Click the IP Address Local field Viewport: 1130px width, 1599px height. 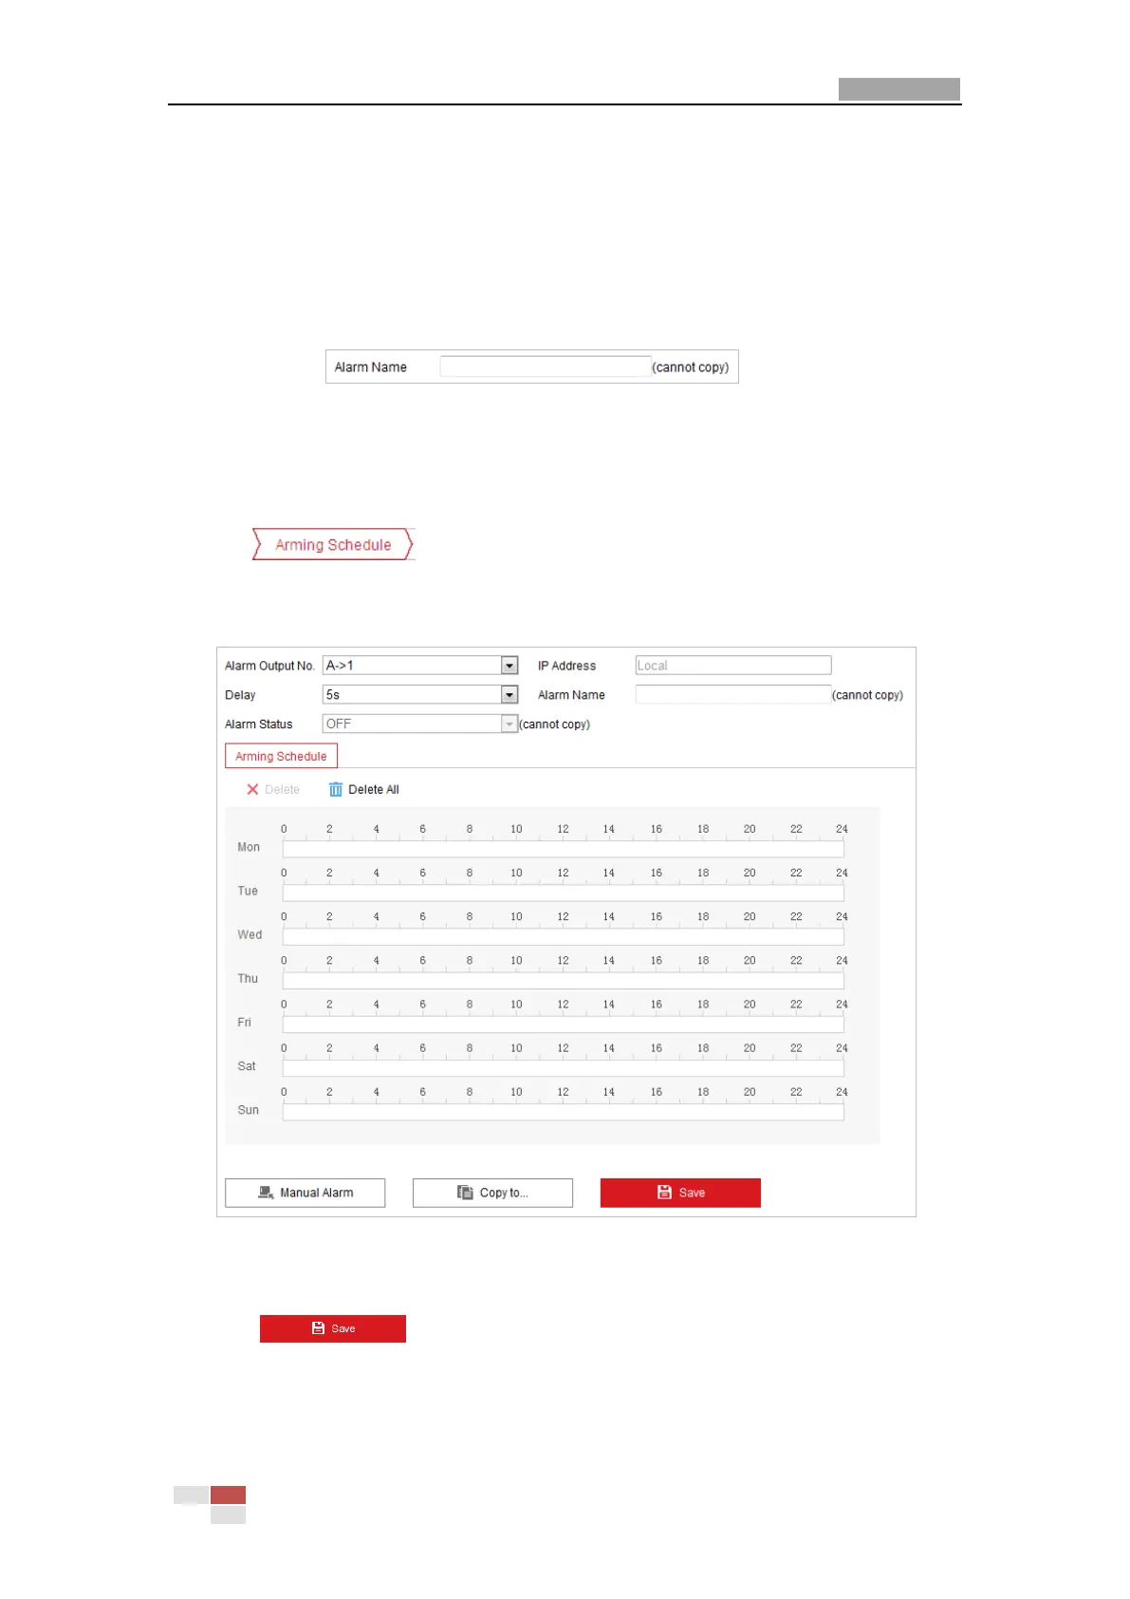[x=733, y=666]
